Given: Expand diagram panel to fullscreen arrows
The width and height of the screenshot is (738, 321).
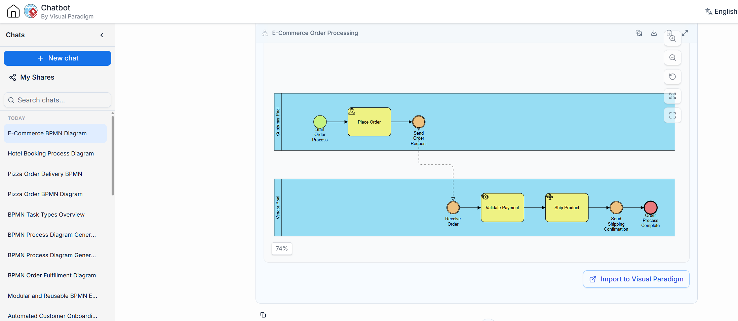Looking at the screenshot, I should [x=685, y=33].
